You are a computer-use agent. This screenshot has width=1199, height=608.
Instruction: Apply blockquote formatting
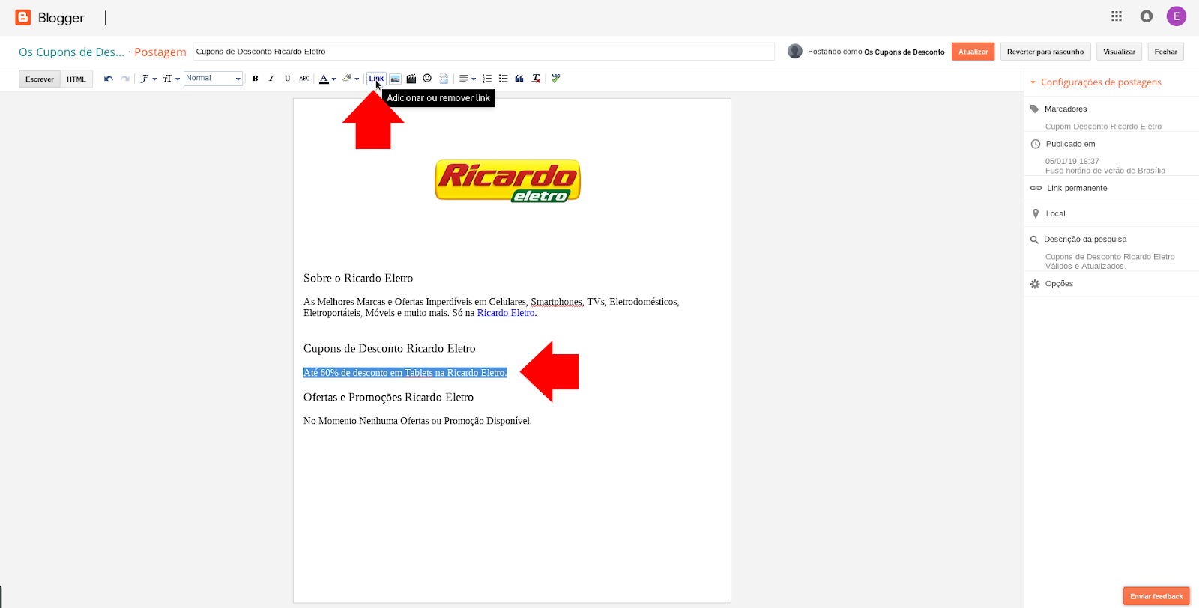[519, 79]
